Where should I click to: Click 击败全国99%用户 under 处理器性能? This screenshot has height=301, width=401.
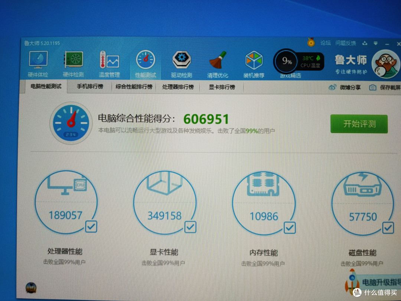coord(64,262)
